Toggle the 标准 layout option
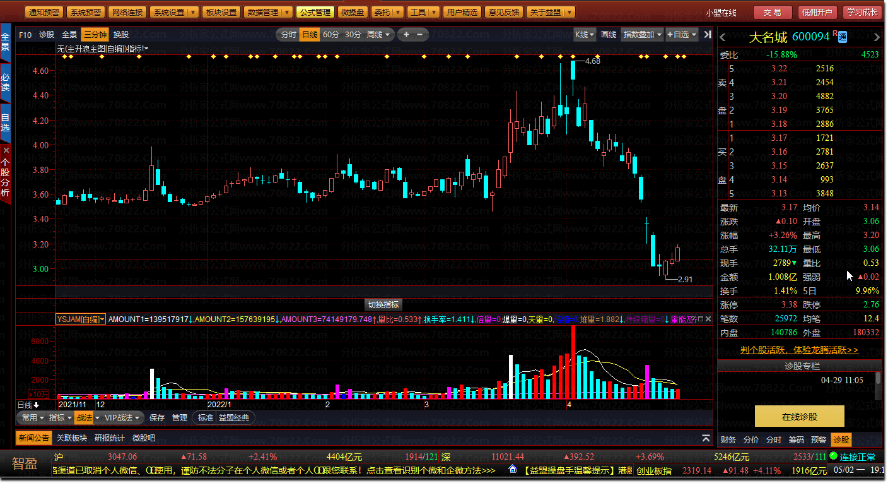The width and height of the screenshot is (888, 483). (206, 417)
